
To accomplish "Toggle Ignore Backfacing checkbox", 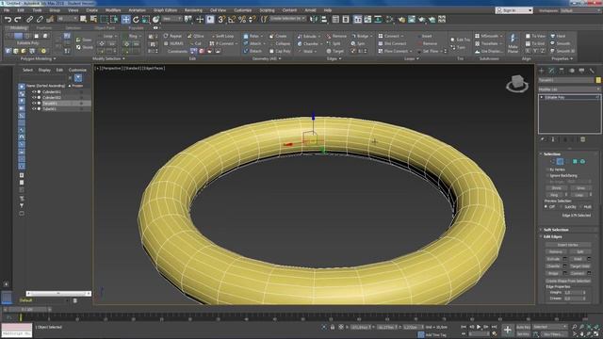I will coord(547,176).
